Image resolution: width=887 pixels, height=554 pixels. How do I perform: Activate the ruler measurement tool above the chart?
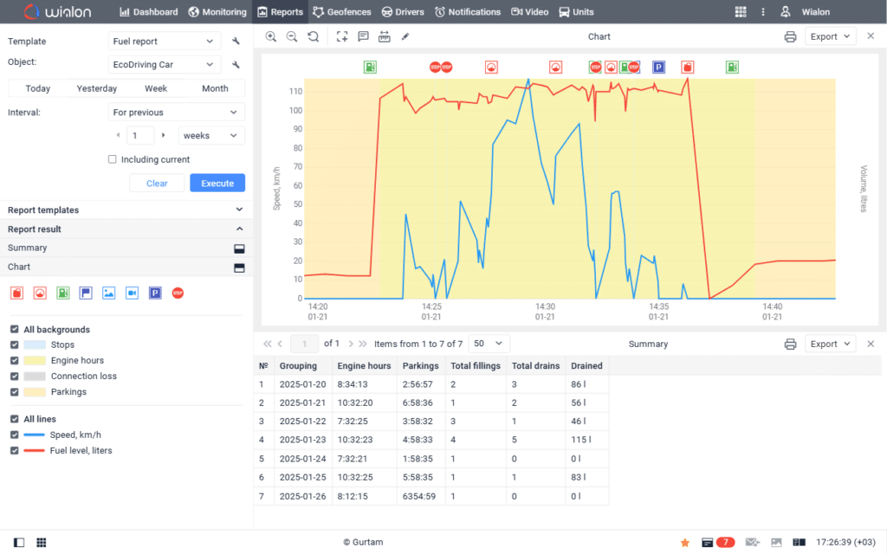(x=385, y=36)
